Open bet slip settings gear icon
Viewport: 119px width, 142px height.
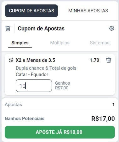(112, 28)
